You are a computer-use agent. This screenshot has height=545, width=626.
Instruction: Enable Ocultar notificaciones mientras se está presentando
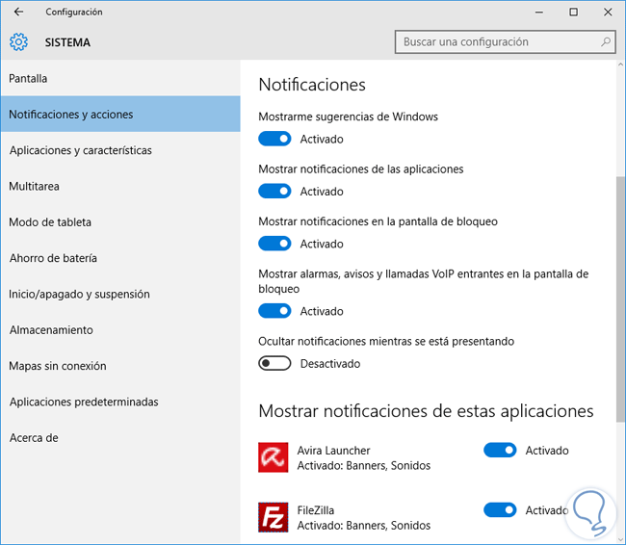274,364
